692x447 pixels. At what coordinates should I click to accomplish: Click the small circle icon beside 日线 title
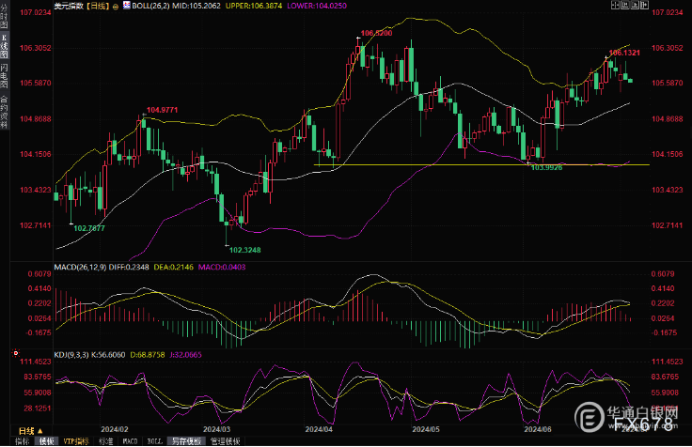(x=115, y=6)
